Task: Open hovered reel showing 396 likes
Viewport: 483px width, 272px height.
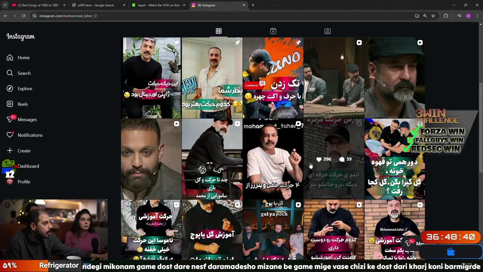Action: (x=334, y=159)
